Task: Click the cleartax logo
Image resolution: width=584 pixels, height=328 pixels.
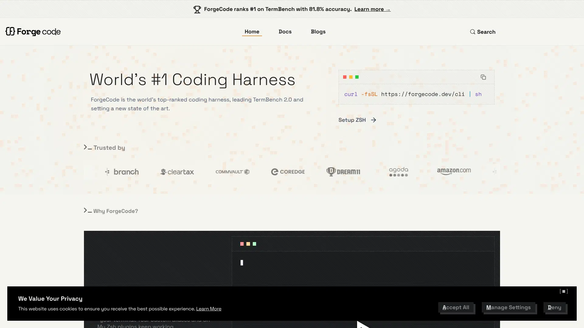Action: [177, 172]
